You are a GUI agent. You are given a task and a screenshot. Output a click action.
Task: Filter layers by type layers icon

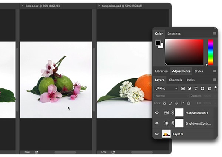pos(196,88)
